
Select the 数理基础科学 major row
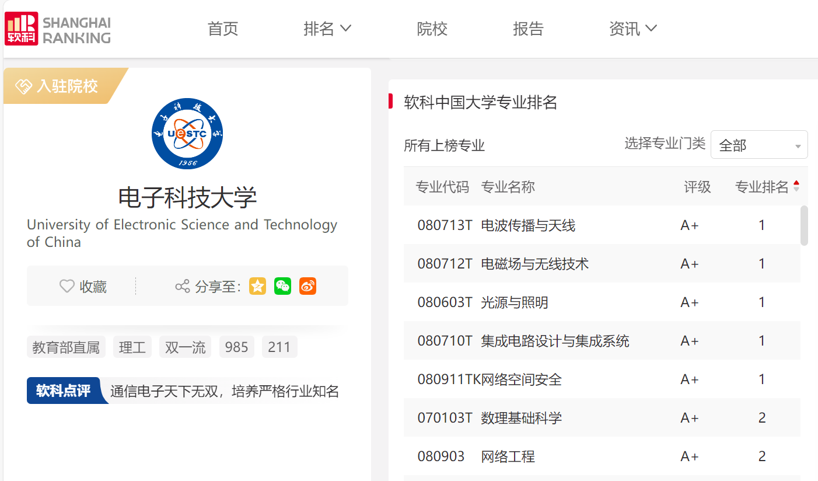pyautogui.click(x=602, y=417)
